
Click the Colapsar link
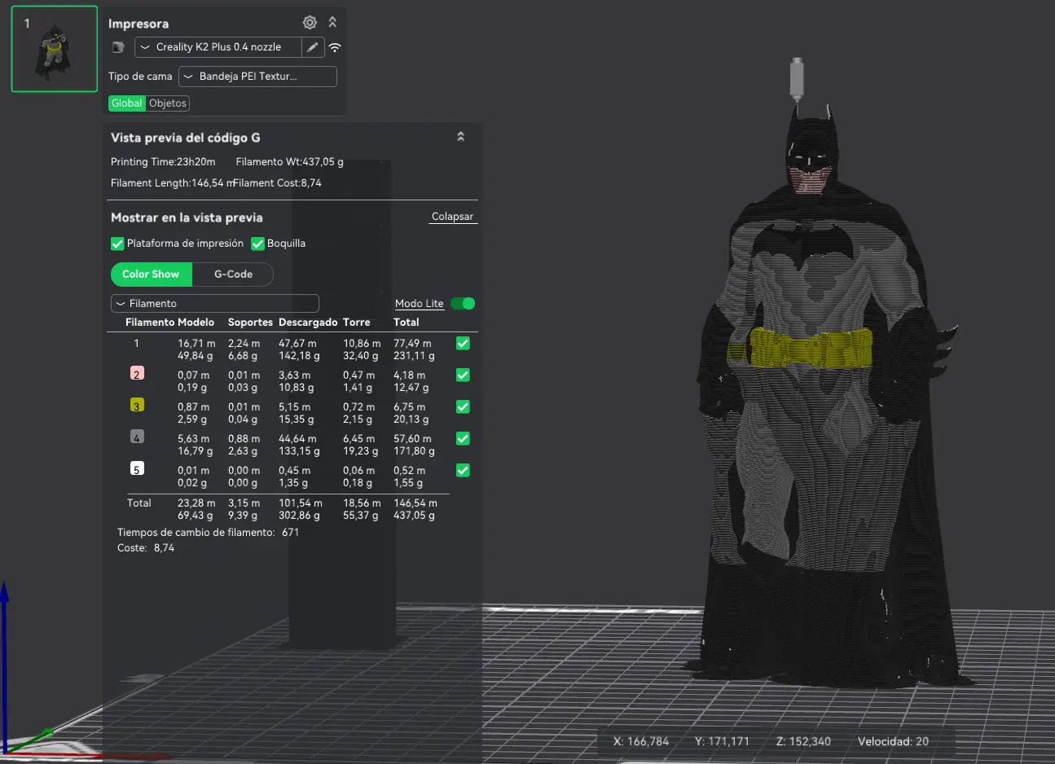click(x=453, y=217)
